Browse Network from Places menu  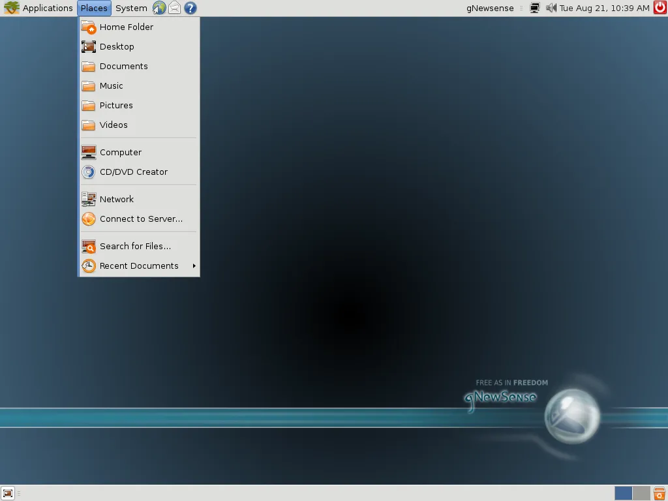pos(138,199)
